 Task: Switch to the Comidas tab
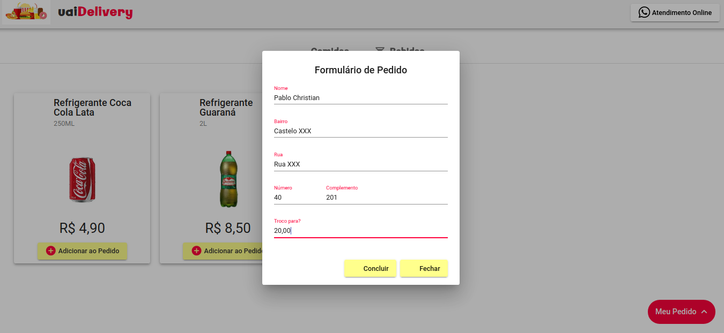tap(330, 51)
